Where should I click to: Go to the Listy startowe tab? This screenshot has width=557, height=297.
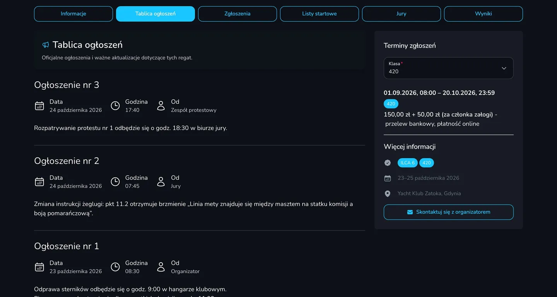tap(320, 14)
